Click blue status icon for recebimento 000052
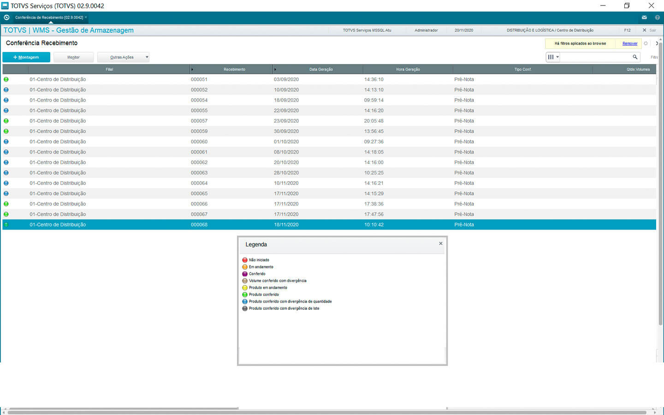 tap(6, 90)
